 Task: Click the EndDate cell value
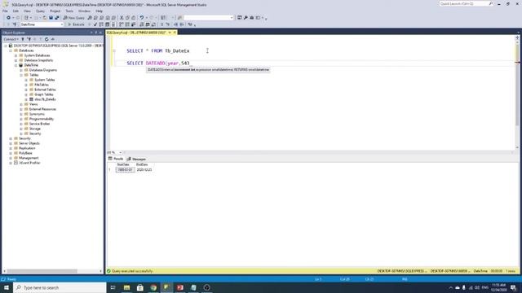[x=144, y=170]
